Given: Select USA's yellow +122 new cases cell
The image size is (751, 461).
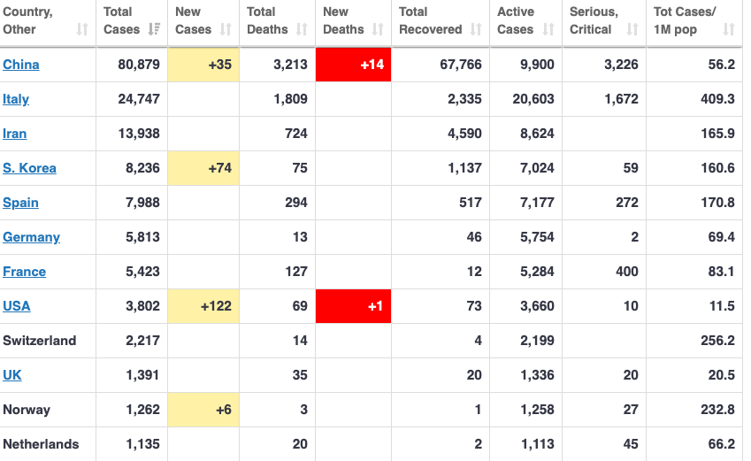Looking at the screenshot, I should tap(203, 306).
